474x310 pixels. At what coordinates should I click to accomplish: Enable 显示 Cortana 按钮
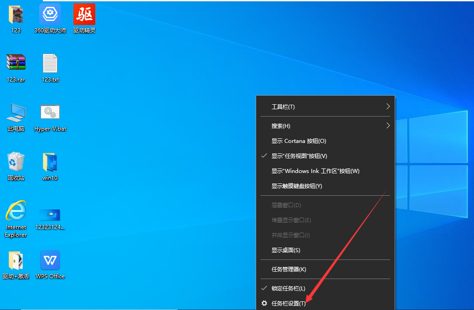coord(299,141)
